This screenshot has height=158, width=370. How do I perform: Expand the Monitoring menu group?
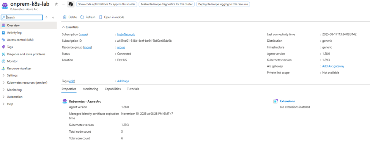tap(3, 90)
